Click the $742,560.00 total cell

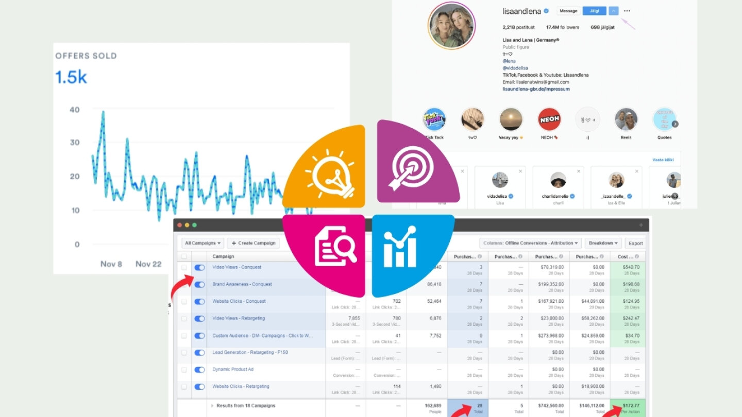pos(549,408)
